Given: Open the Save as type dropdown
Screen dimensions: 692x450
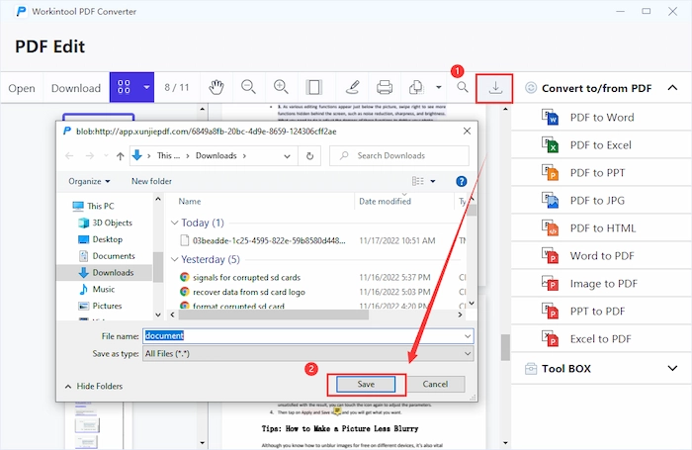Looking at the screenshot, I should pyautogui.click(x=308, y=354).
